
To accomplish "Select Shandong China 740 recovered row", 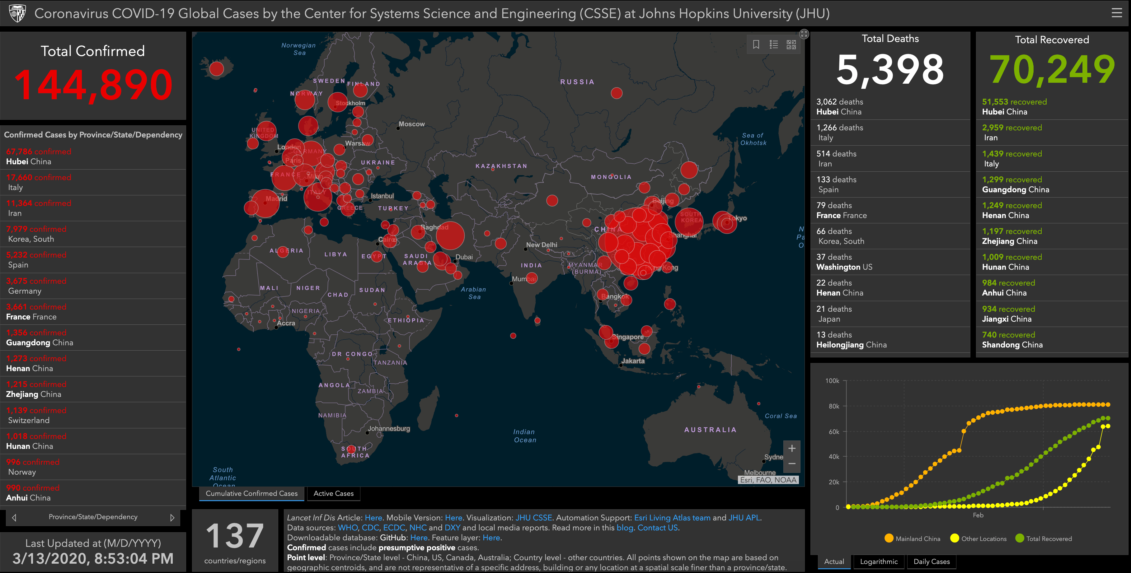I will tap(1052, 340).
